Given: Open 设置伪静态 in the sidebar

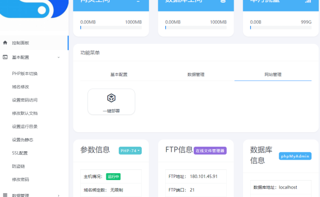Looking at the screenshot, I should pos(22,140).
